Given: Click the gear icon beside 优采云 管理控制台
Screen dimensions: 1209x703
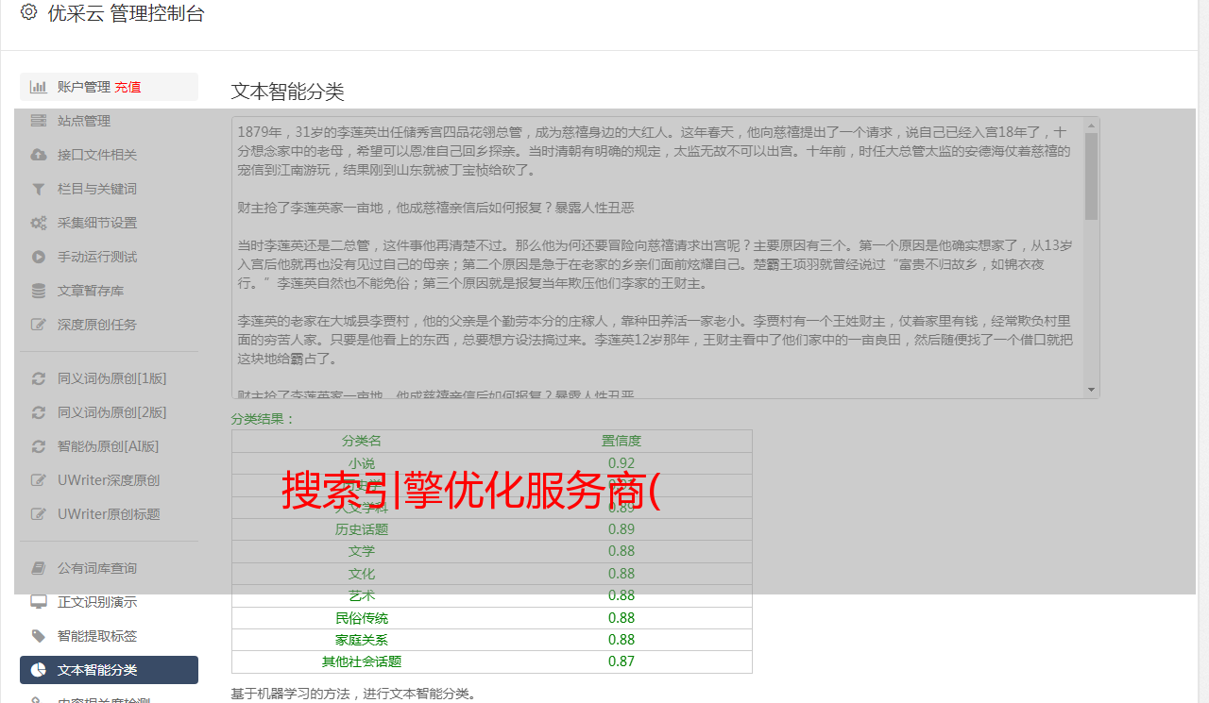Looking at the screenshot, I should pos(28,13).
